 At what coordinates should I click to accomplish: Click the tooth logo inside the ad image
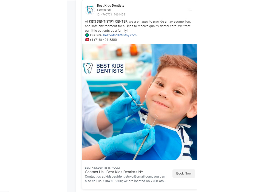click(88, 68)
